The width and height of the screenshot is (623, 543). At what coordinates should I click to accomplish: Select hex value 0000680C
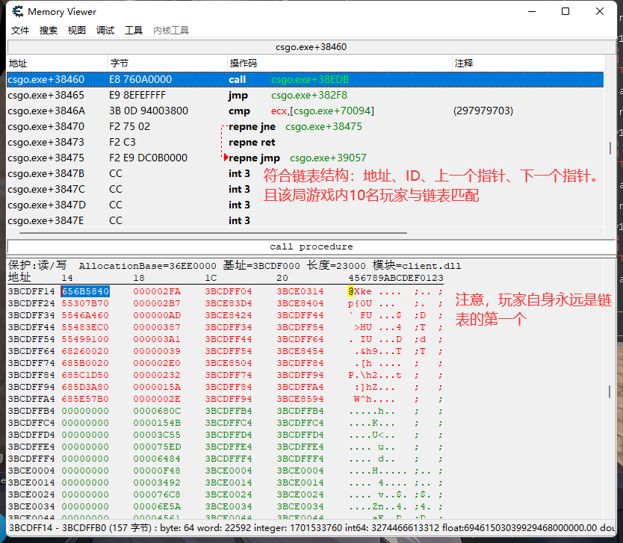tap(157, 411)
